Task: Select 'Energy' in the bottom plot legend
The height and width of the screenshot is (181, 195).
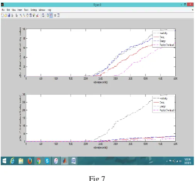Action: tap(163, 106)
